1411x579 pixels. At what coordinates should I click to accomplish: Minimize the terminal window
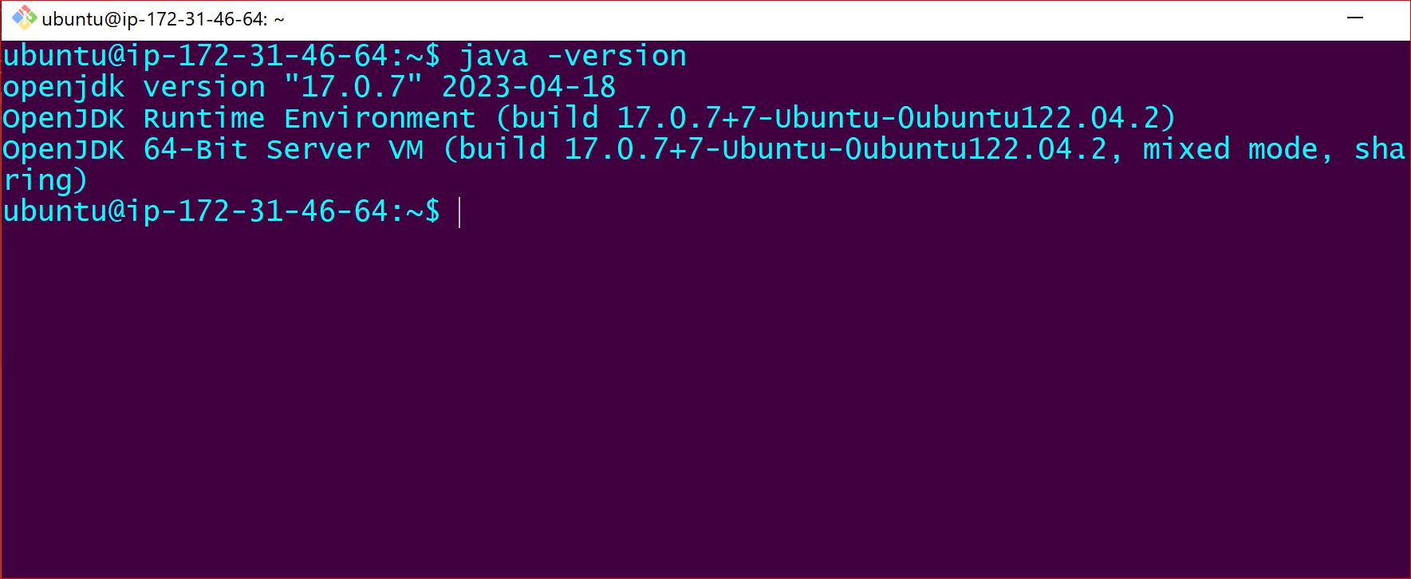tap(1356, 17)
